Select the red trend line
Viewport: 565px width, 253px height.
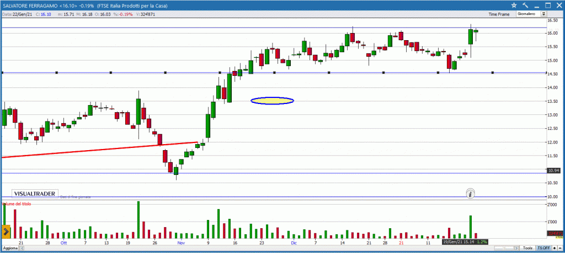tap(100, 150)
